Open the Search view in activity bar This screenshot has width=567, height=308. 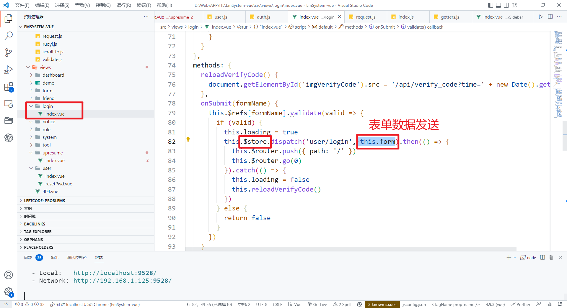[9, 36]
